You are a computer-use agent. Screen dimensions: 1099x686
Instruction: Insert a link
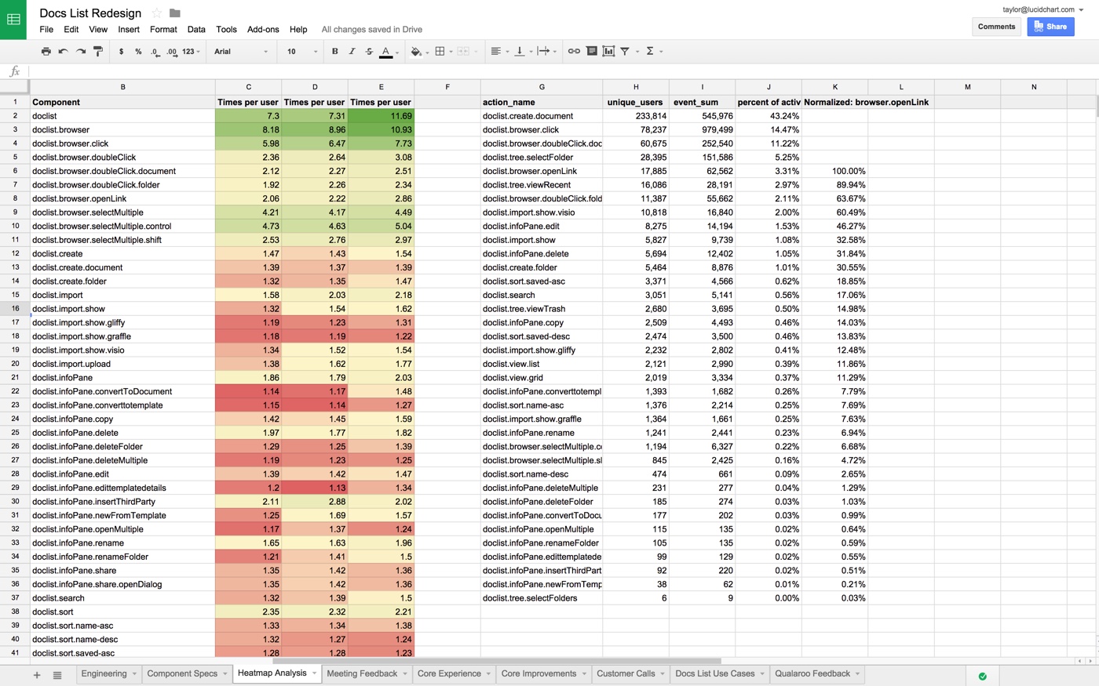coord(572,51)
